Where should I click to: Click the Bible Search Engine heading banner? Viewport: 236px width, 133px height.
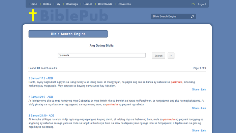[68, 34]
